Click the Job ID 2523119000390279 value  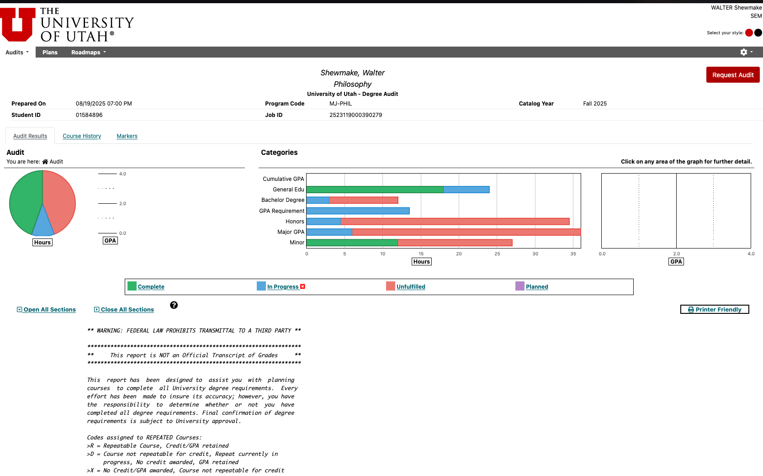pos(356,115)
